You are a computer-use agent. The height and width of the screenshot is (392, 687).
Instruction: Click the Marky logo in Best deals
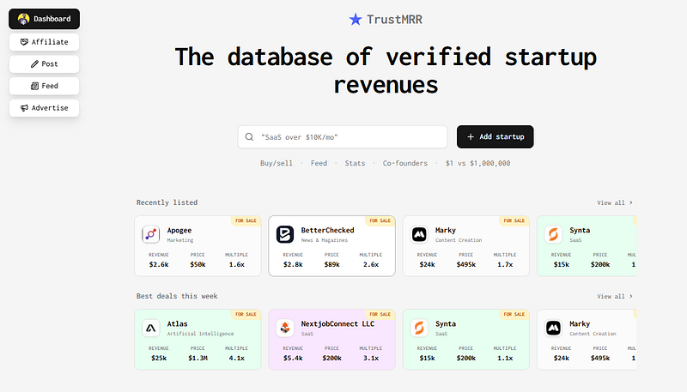tap(553, 328)
